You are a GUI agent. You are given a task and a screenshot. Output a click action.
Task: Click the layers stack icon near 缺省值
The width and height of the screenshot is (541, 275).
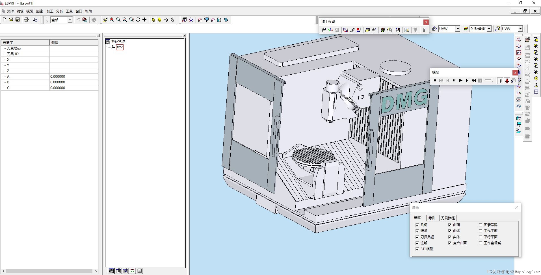[466, 29]
